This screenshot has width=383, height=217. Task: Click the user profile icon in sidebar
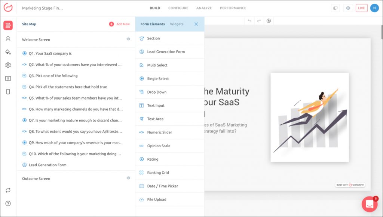click(x=8, y=38)
